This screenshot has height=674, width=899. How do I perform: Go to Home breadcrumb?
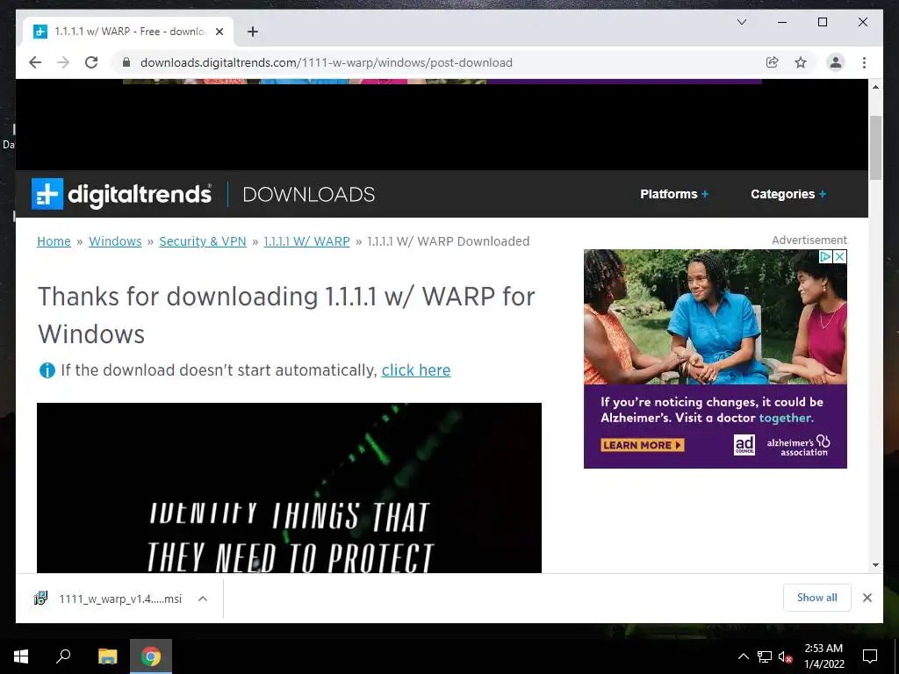(x=54, y=241)
